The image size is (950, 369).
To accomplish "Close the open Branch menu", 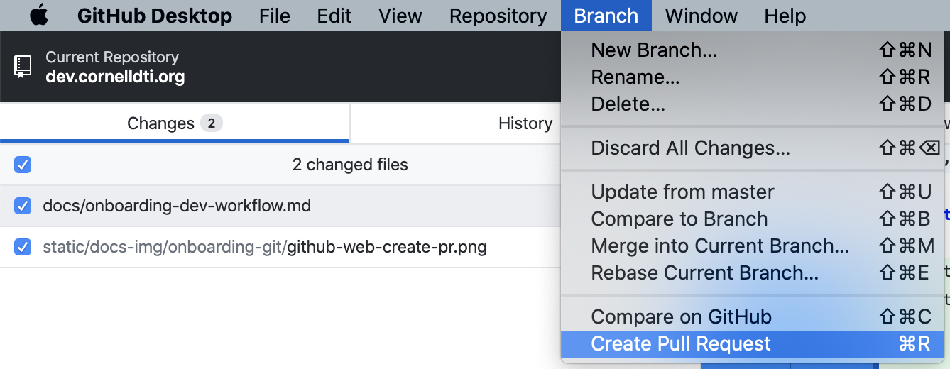I will tap(606, 16).
